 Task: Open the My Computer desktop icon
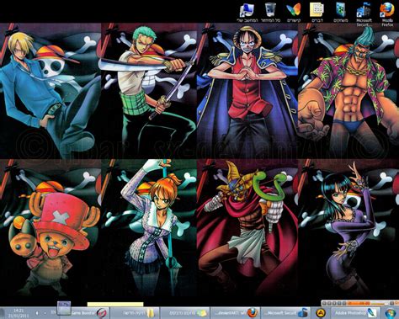pos(247,13)
